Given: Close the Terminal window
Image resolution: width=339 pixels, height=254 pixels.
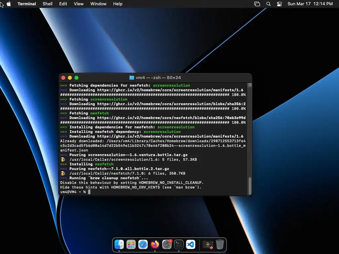Looking at the screenshot, I should [63, 78].
